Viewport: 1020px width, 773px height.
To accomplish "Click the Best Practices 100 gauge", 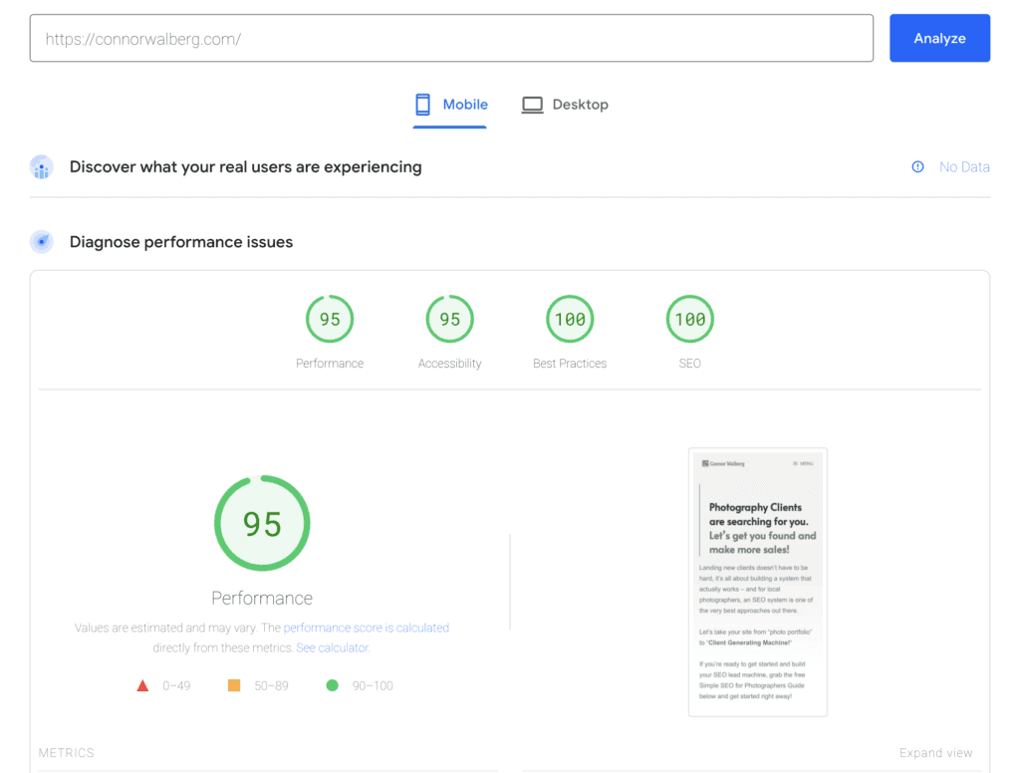I will click(x=569, y=319).
